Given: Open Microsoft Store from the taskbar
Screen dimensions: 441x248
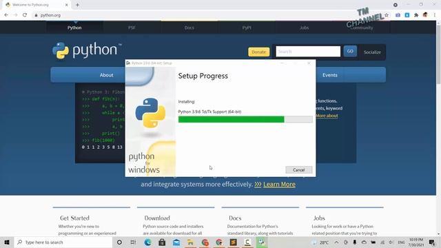Looking at the screenshot, I should (162, 242).
